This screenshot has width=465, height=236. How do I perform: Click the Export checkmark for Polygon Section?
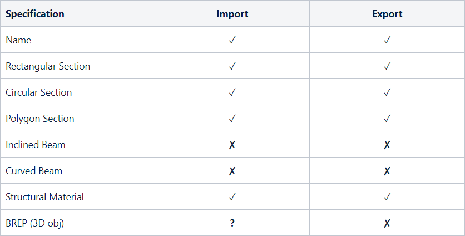387,119
